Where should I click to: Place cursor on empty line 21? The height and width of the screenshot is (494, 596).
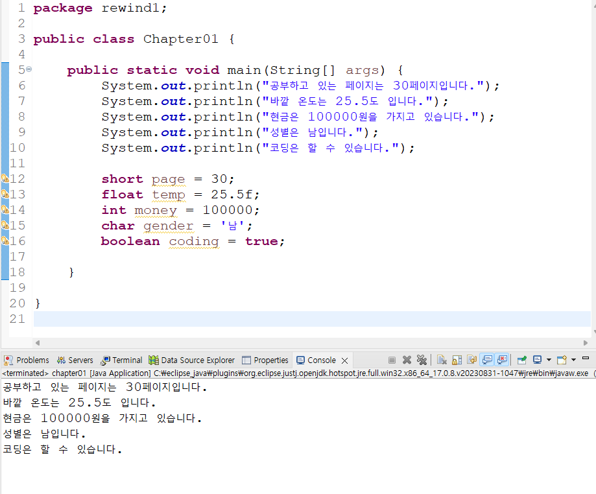[312, 319]
